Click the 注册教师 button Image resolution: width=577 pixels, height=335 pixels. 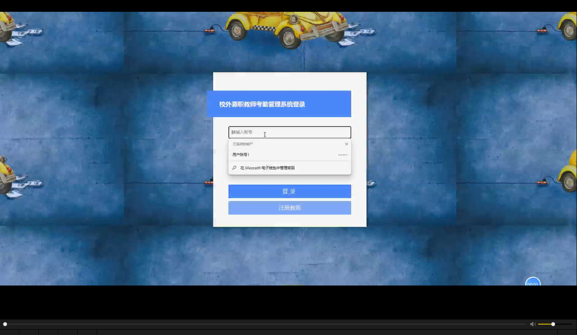coord(290,208)
